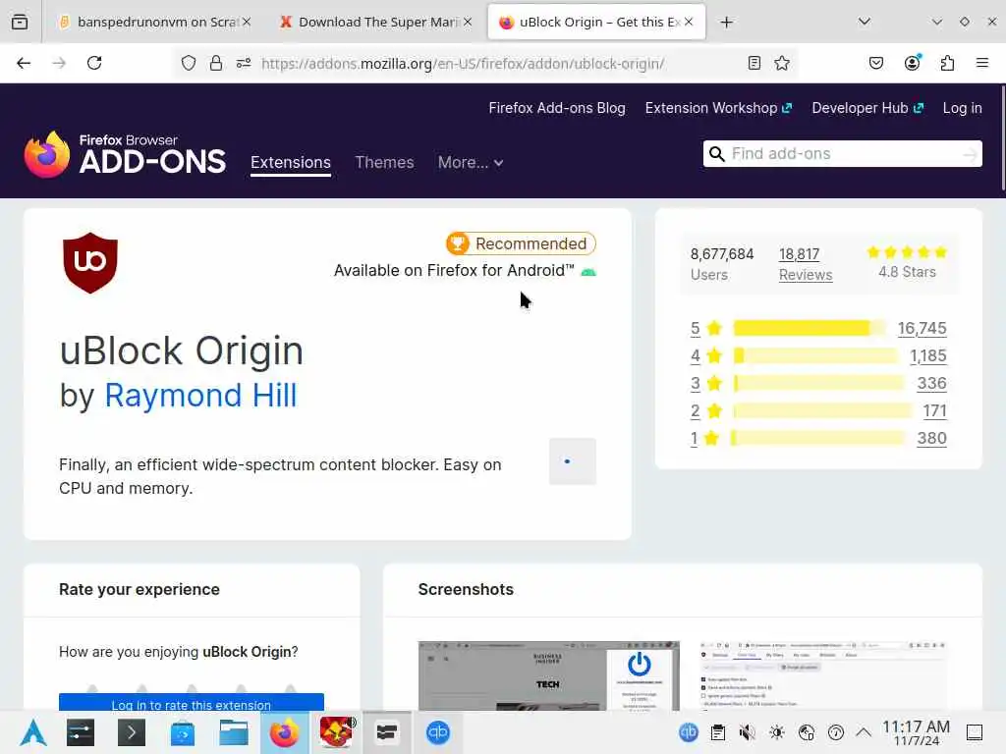
Task: Click the taskbar clock 11:17 AM
Action: (916, 732)
